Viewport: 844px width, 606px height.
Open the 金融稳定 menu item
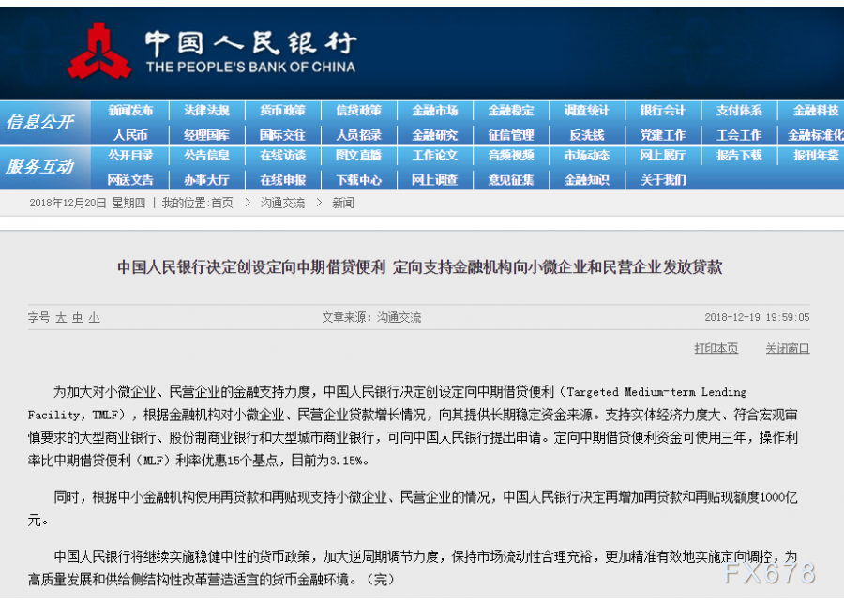click(511, 111)
